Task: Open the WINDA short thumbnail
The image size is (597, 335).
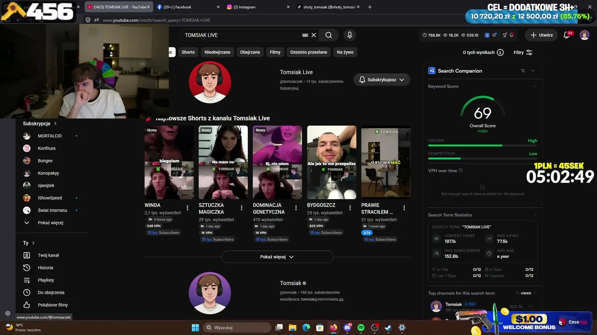Action: click(x=169, y=162)
